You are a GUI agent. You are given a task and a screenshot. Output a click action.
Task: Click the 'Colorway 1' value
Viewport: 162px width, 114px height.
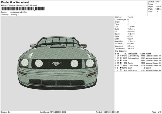click(x=14, y=15)
